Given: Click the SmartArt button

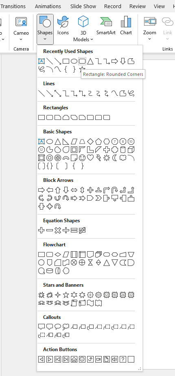Looking at the screenshot, I should pos(106,26).
